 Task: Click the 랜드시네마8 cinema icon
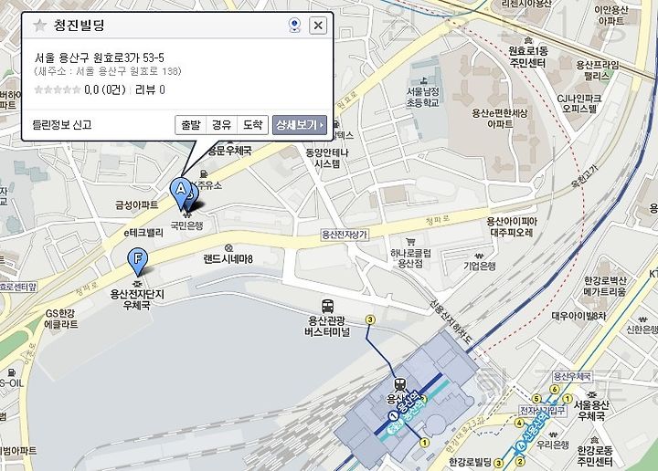point(228,247)
